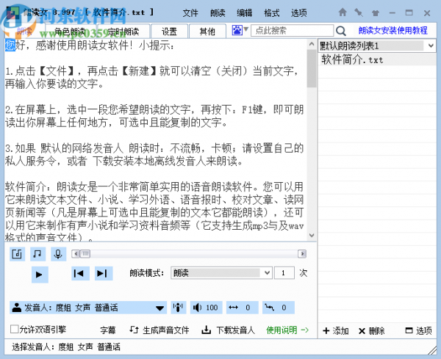This screenshot has height=359, width=441.
Task: Click the background music note icon
Action: tap(37, 254)
